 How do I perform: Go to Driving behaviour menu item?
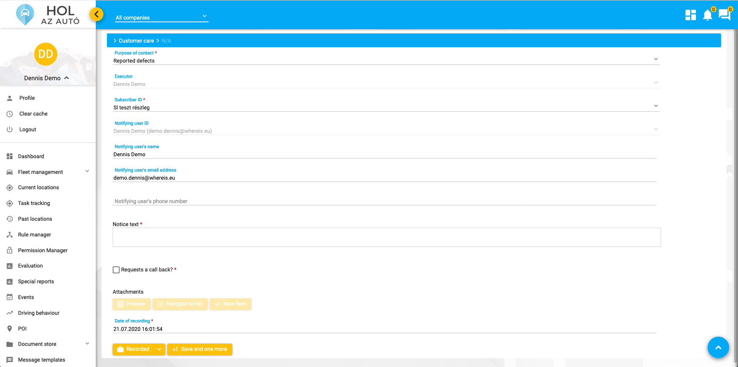coord(39,313)
